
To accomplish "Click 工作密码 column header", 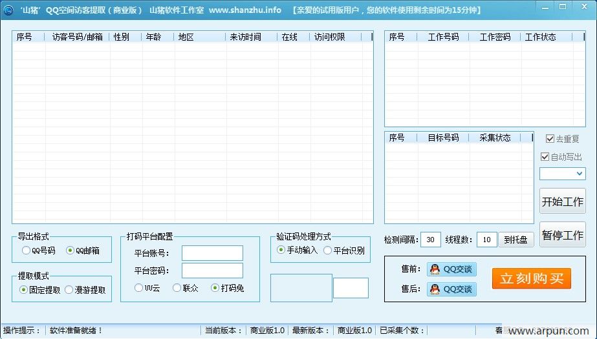I will pyautogui.click(x=495, y=37).
